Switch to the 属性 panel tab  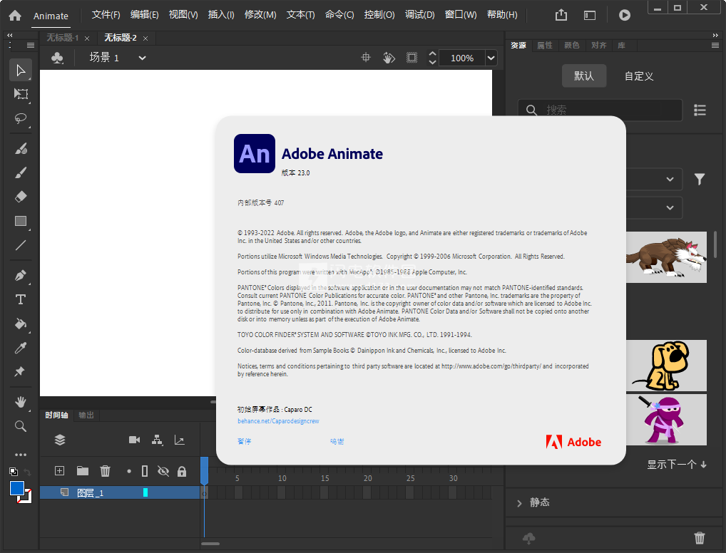[x=545, y=46]
